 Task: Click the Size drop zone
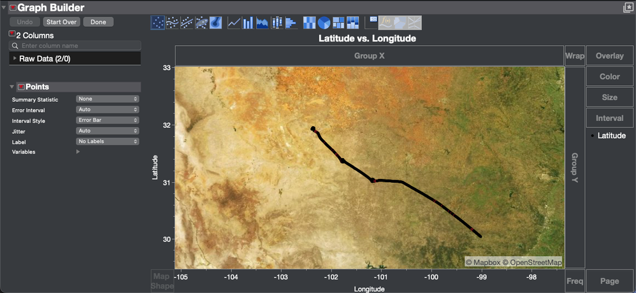pyautogui.click(x=610, y=97)
